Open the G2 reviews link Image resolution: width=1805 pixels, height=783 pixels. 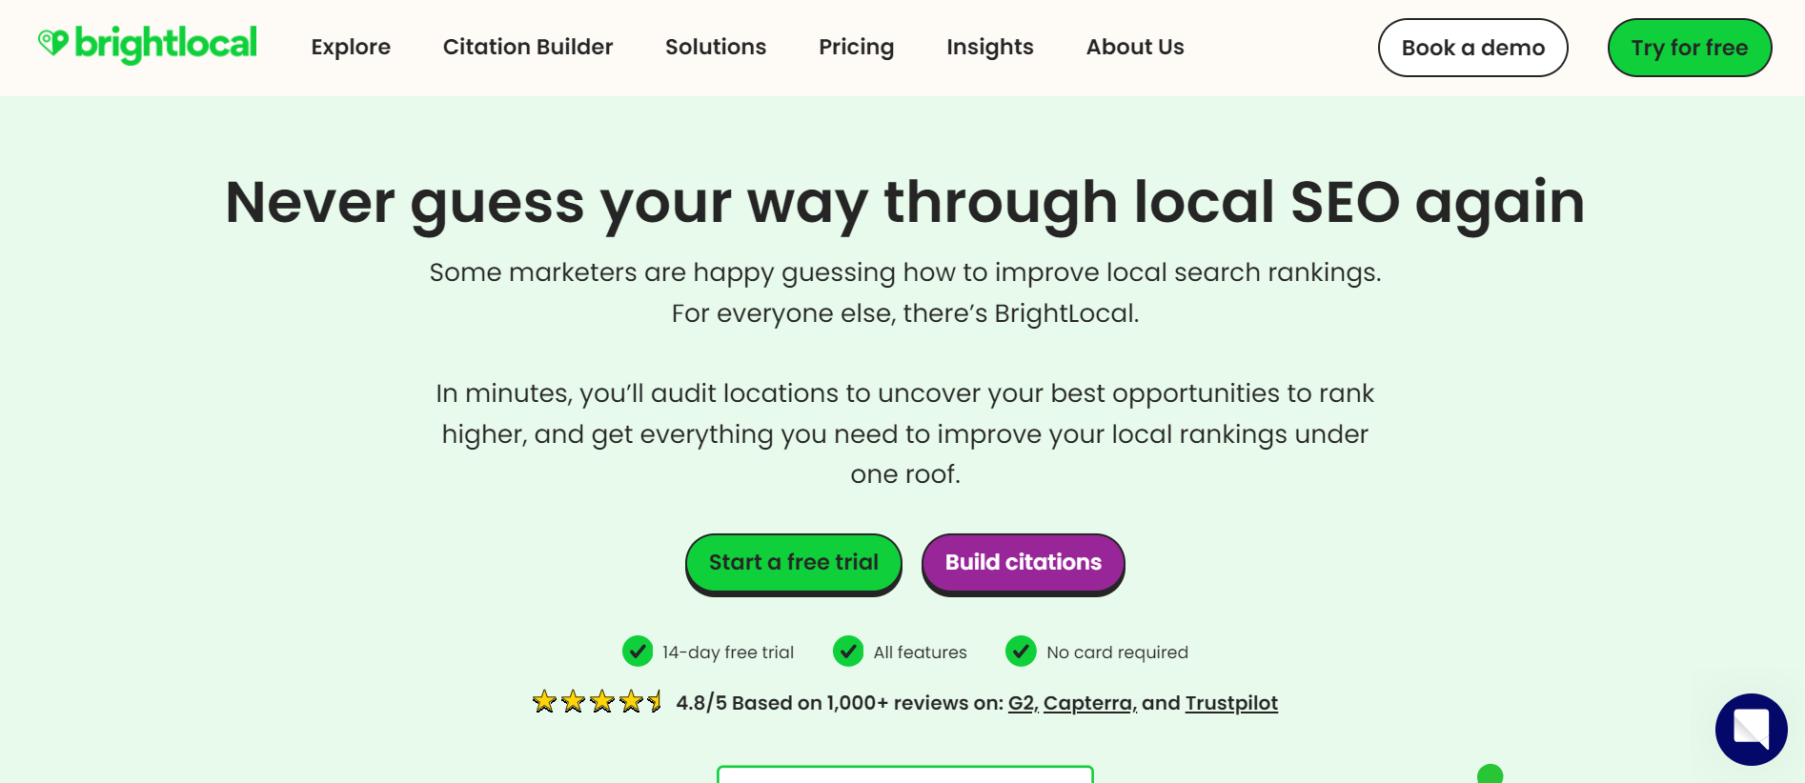pos(1023,703)
